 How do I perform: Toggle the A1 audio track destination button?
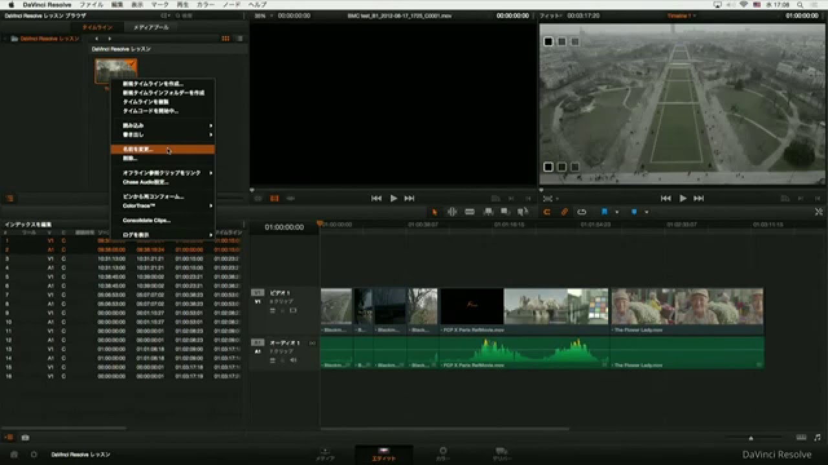(258, 342)
